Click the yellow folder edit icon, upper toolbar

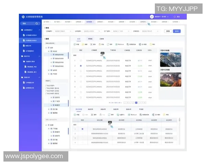click(83, 44)
